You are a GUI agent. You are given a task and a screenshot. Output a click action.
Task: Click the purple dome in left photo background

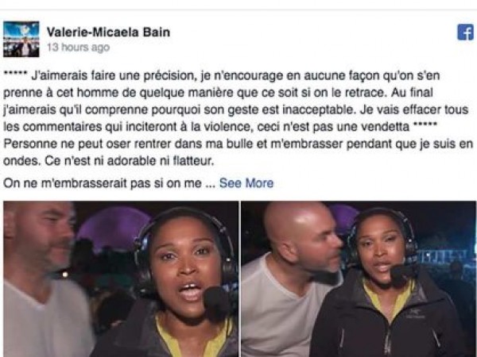113,227
